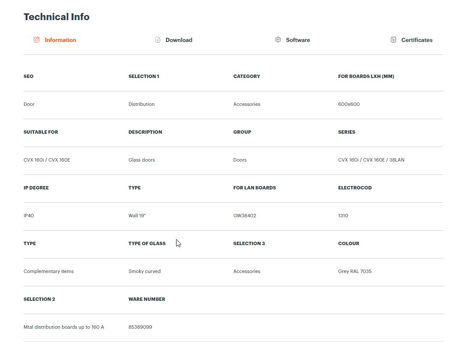Select the IP40 value

29,216
